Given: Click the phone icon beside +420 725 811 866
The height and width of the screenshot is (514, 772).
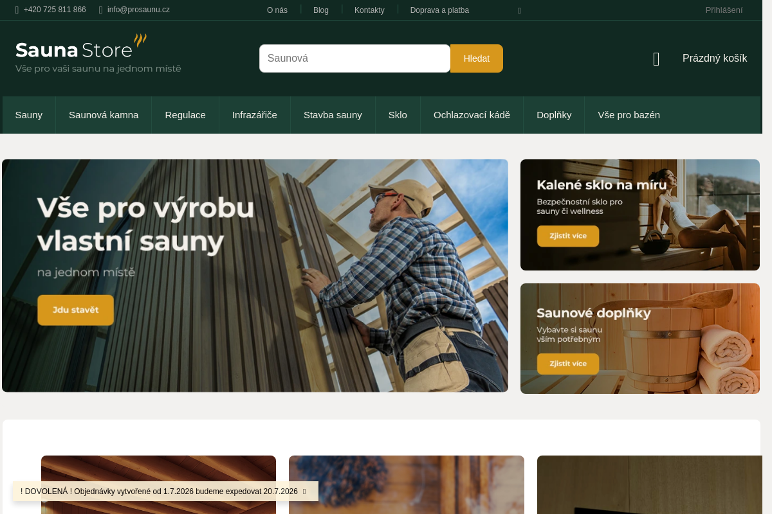Looking at the screenshot, I should [x=17, y=10].
